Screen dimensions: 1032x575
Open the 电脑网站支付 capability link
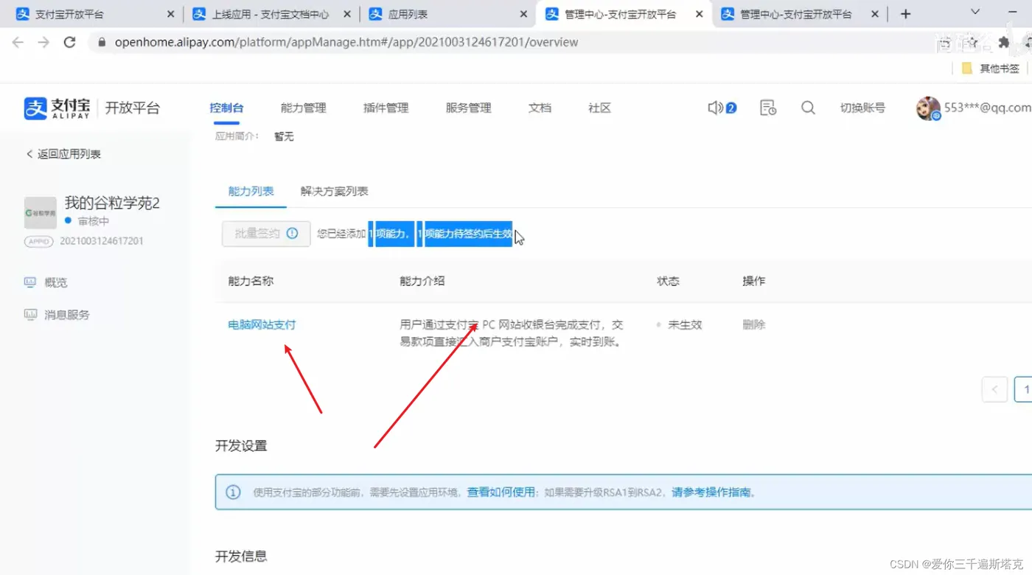[x=262, y=324]
